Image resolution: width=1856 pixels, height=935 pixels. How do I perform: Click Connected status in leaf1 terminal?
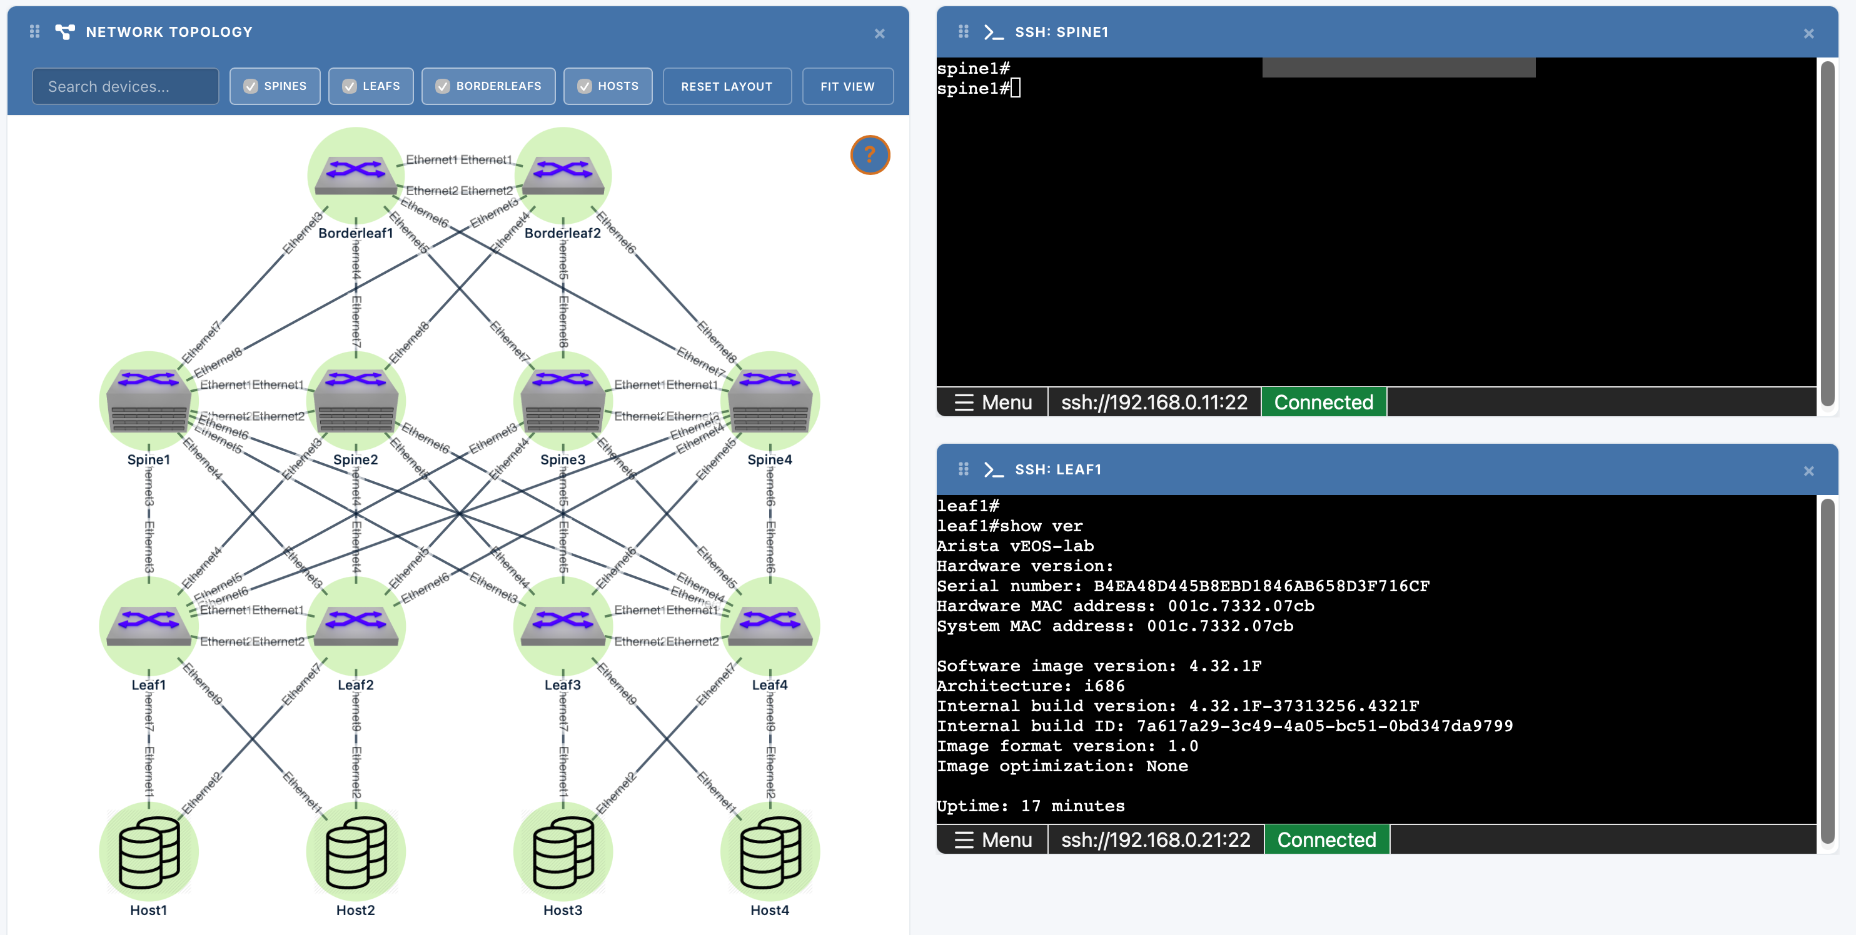1326,839
